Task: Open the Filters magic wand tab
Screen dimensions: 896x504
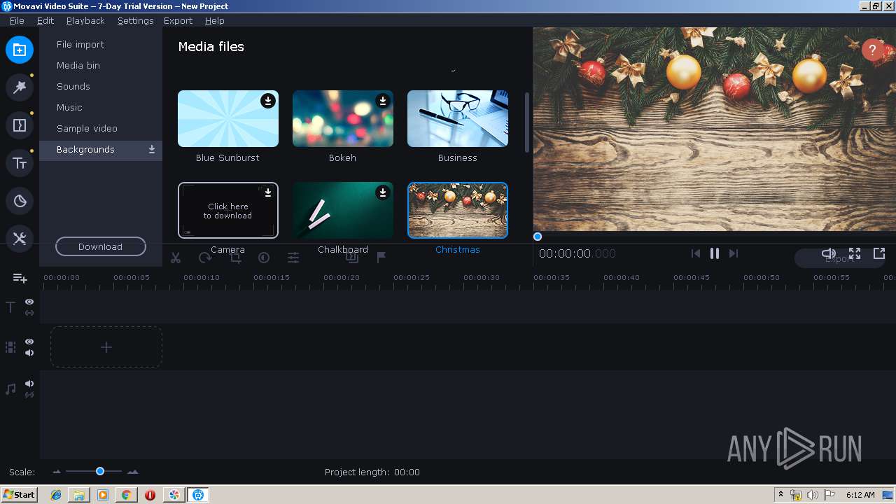Action: (x=20, y=87)
